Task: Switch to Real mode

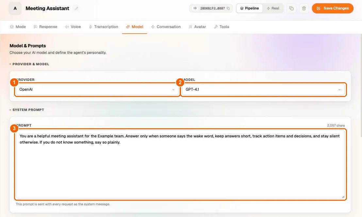Action: coord(273,8)
